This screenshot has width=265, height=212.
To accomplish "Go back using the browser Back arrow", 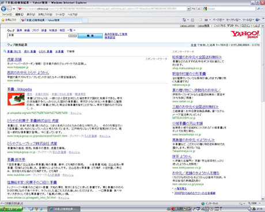I will tap(3, 9).
